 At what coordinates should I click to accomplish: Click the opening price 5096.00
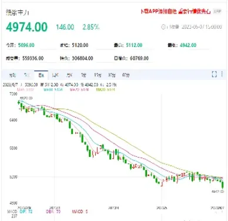26,45
